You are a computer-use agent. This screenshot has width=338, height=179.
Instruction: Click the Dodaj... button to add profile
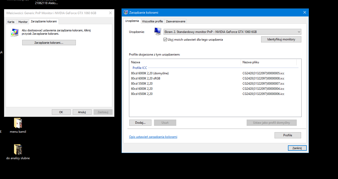pos(140,123)
